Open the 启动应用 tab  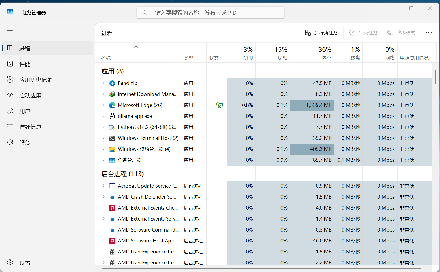tap(47, 95)
